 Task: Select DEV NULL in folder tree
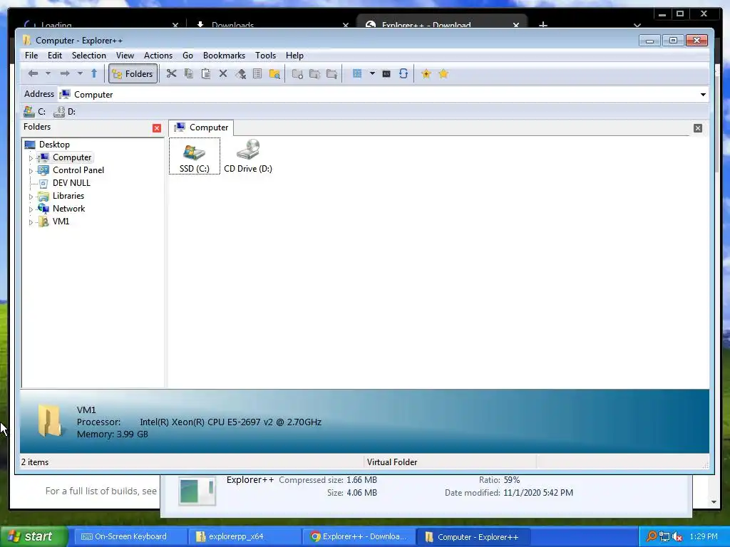(71, 183)
